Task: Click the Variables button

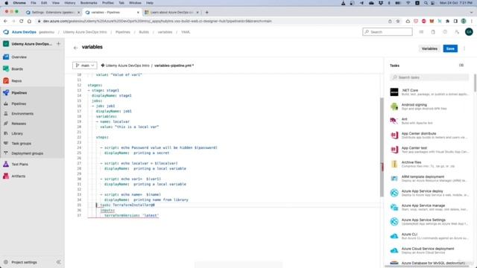Action: coord(429,48)
